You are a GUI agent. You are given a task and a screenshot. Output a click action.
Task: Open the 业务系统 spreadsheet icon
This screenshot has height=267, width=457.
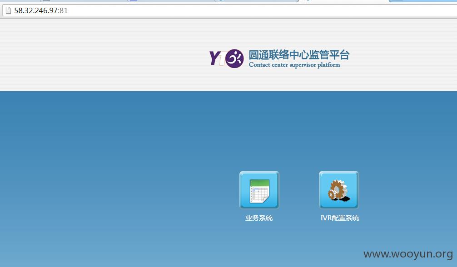click(x=259, y=190)
